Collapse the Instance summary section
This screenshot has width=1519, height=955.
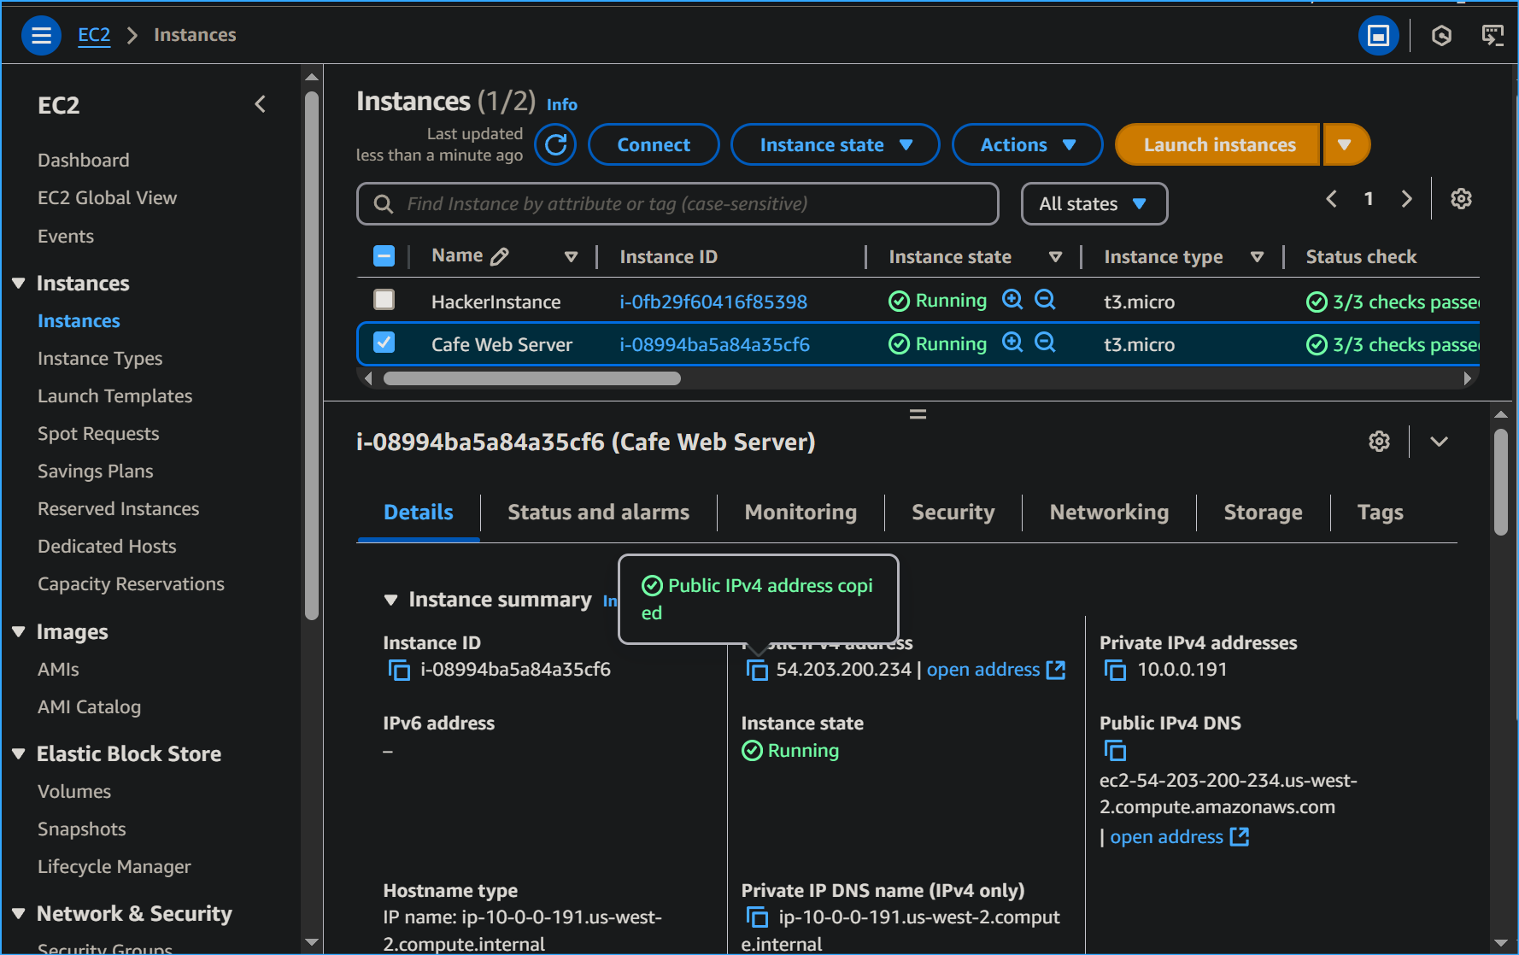[x=391, y=599]
